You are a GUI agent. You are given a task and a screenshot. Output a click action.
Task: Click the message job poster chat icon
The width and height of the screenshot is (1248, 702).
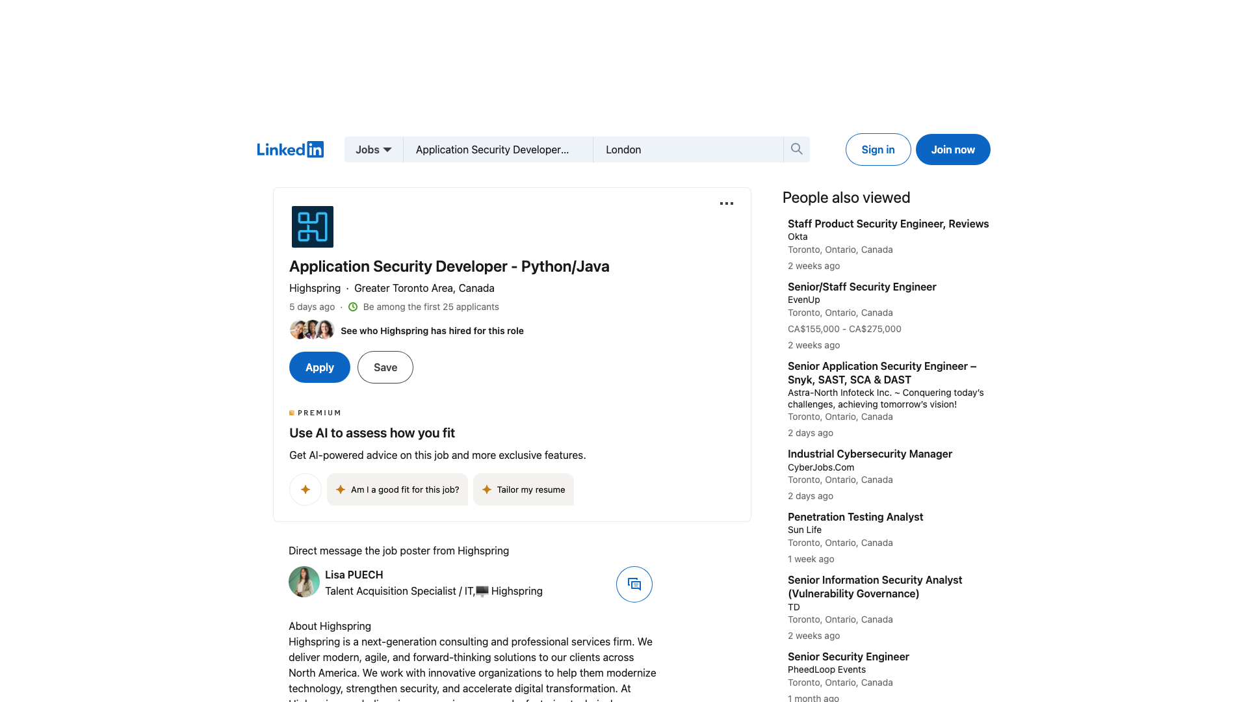634,584
